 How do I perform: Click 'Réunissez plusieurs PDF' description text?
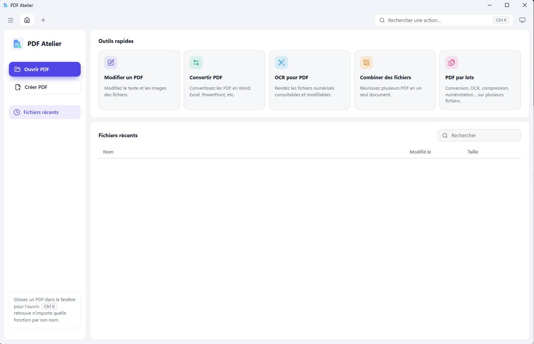coord(391,91)
